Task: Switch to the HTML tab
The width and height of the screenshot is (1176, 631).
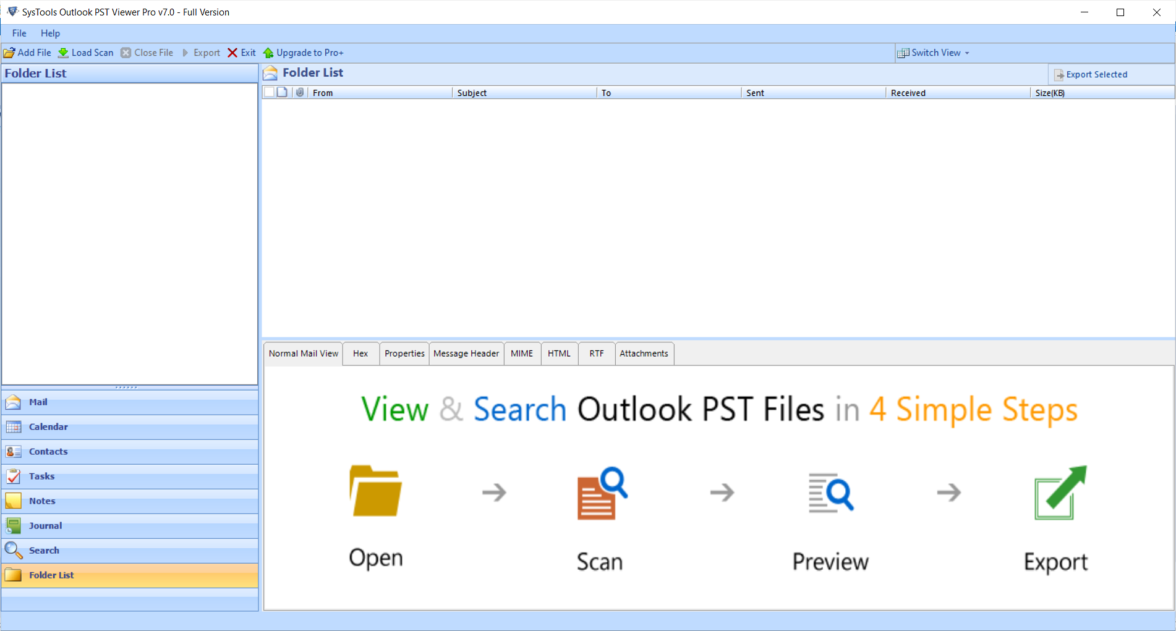Action: pyautogui.click(x=559, y=354)
